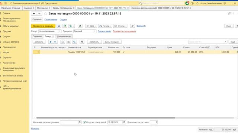238x133 pixels.
Task: Click the paperclip attach icon
Action: [x=132, y=26]
